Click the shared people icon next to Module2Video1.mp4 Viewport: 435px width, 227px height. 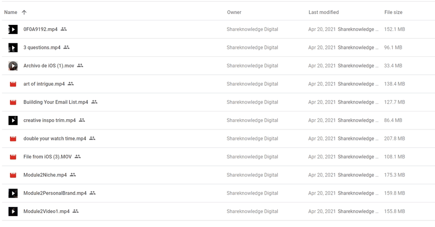point(75,211)
